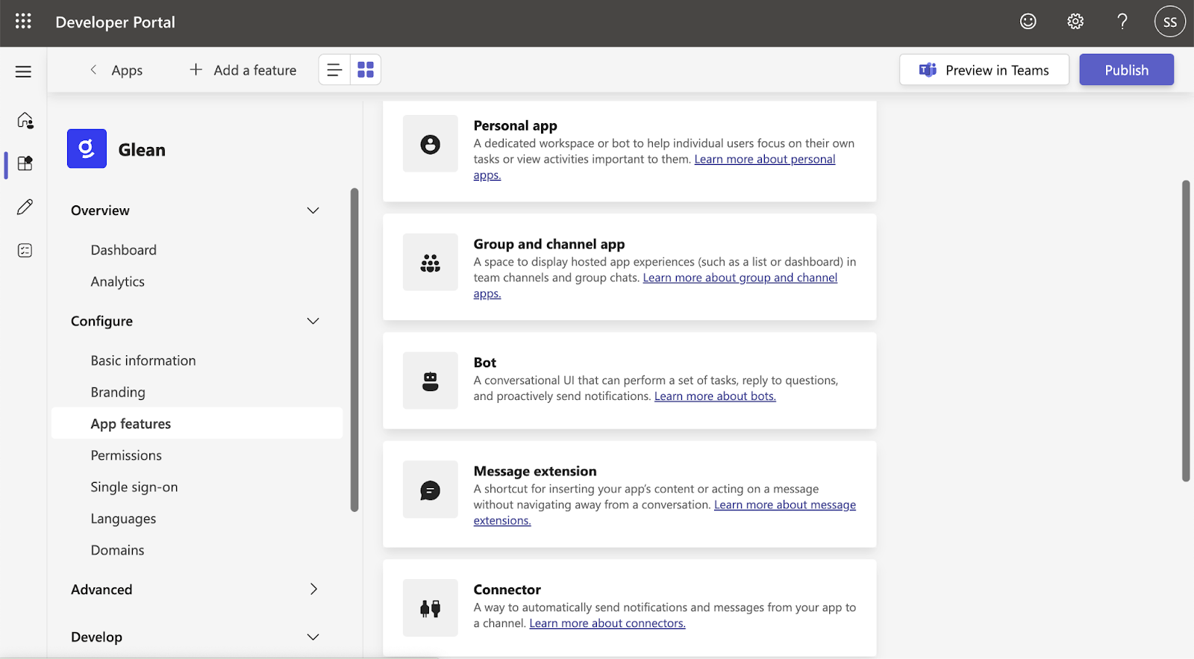Click the feedback smiley icon

click(1028, 22)
